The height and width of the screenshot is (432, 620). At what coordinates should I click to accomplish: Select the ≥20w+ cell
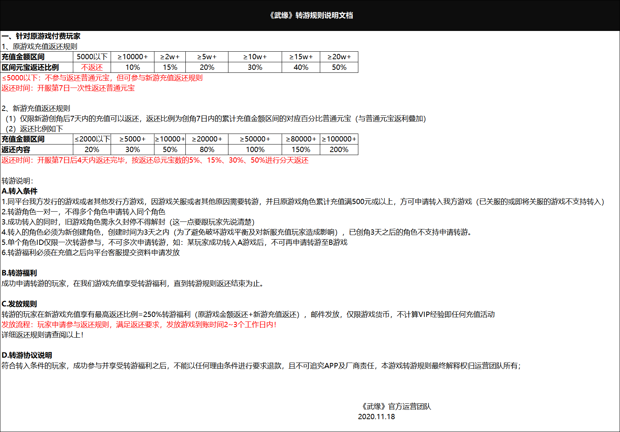339,57
